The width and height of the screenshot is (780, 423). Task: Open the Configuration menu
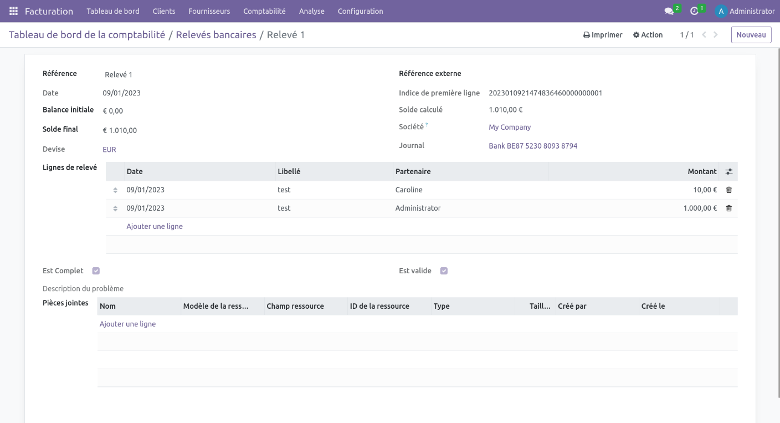360,11
